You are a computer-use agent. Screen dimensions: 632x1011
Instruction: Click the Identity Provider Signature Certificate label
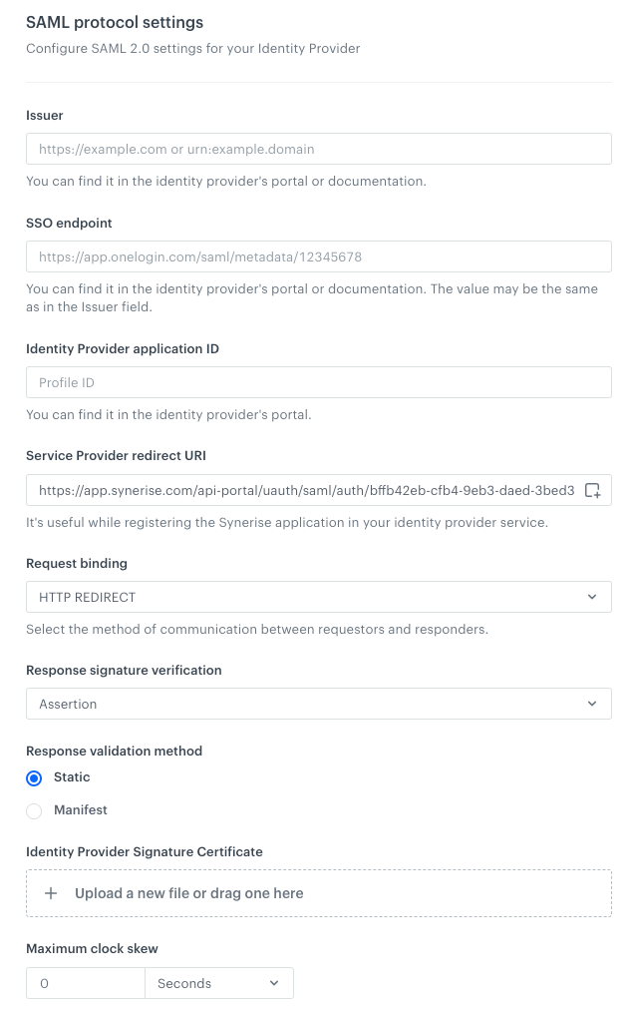[144, 851]
